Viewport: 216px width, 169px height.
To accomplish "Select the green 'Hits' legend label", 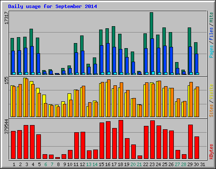I will click(x=211, y=17).
